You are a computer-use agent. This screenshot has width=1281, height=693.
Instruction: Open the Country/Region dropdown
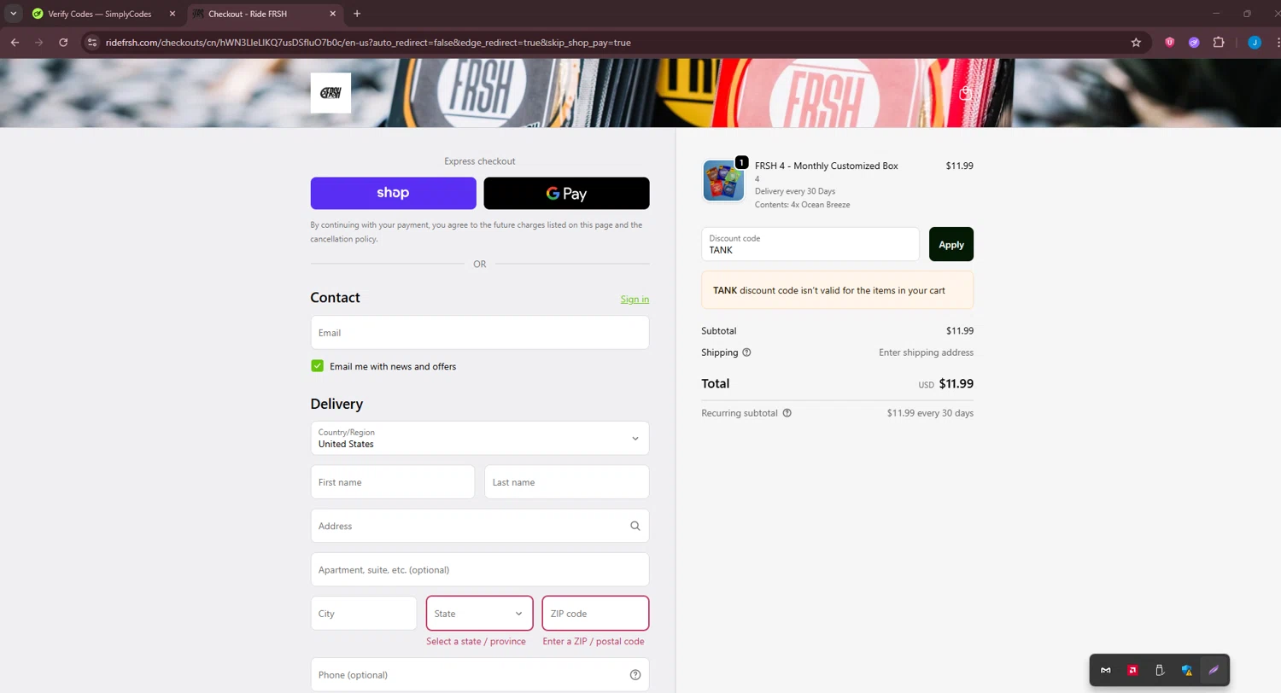pos(480,438)
